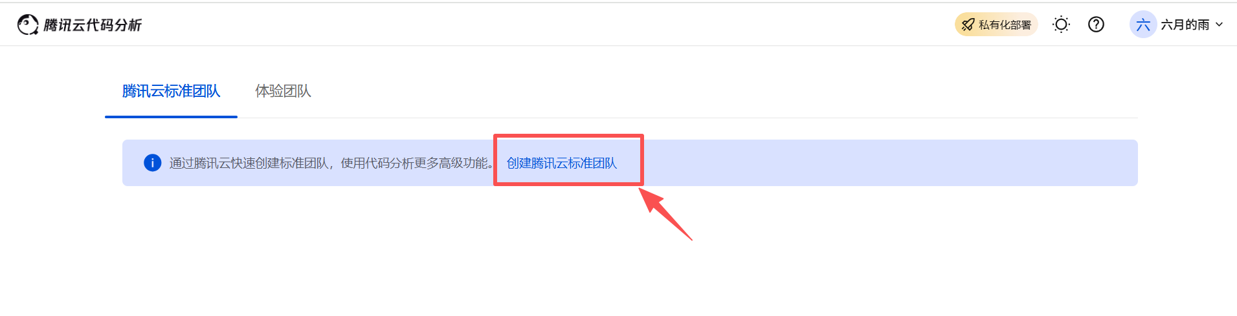
Task: Expand the chevron beside 六月的雨
Action: coord(1220,25)
